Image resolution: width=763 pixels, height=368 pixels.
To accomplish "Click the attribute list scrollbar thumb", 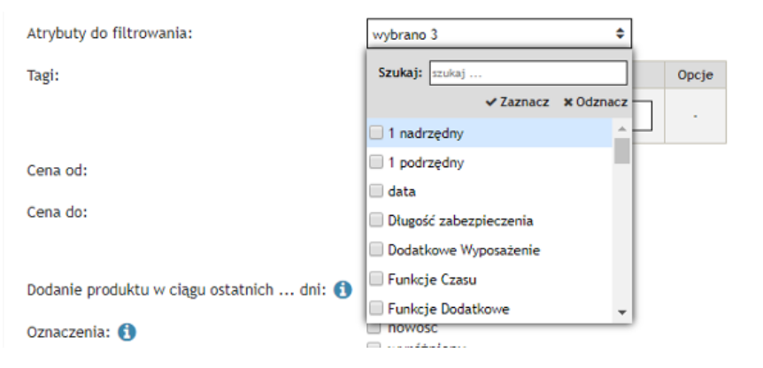I will pyautogui.click(x=621, y=149).
